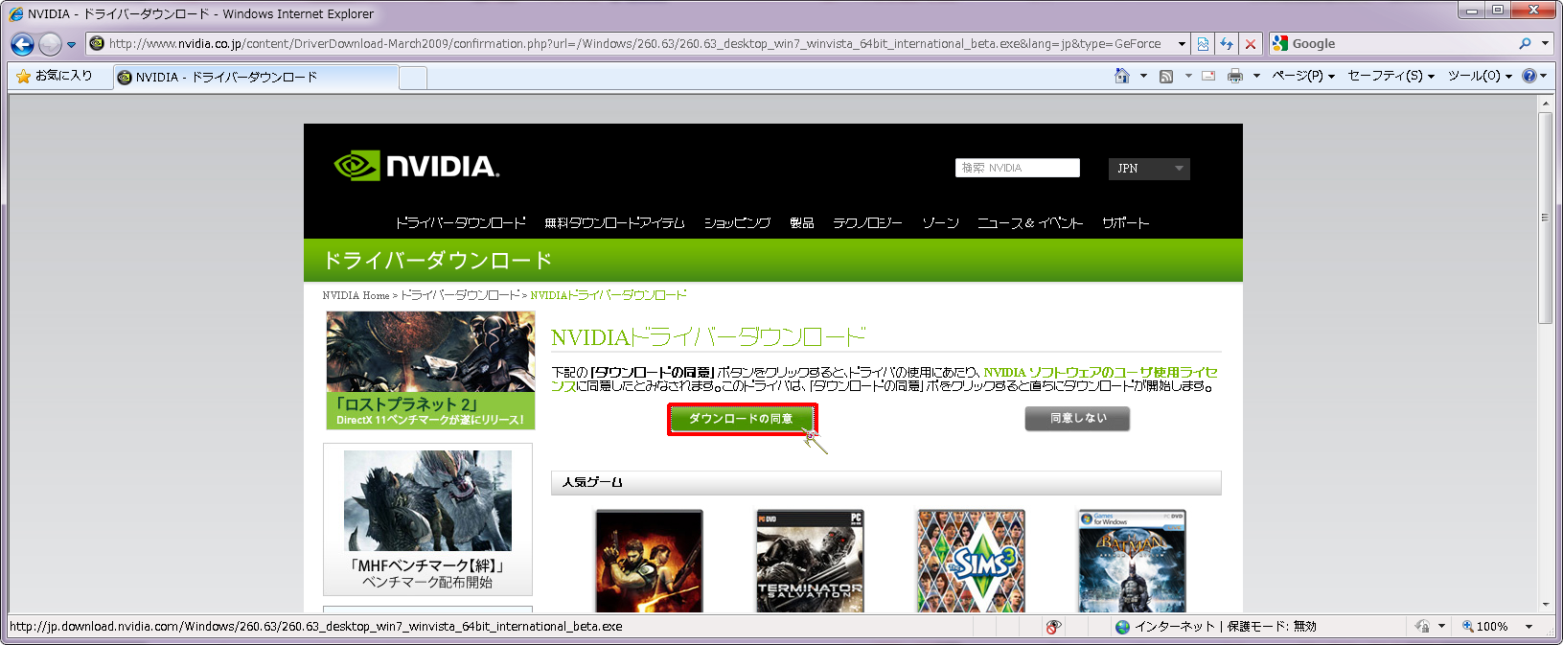
Task: Open the search provider dropdown arrow
Action: 1544,44
